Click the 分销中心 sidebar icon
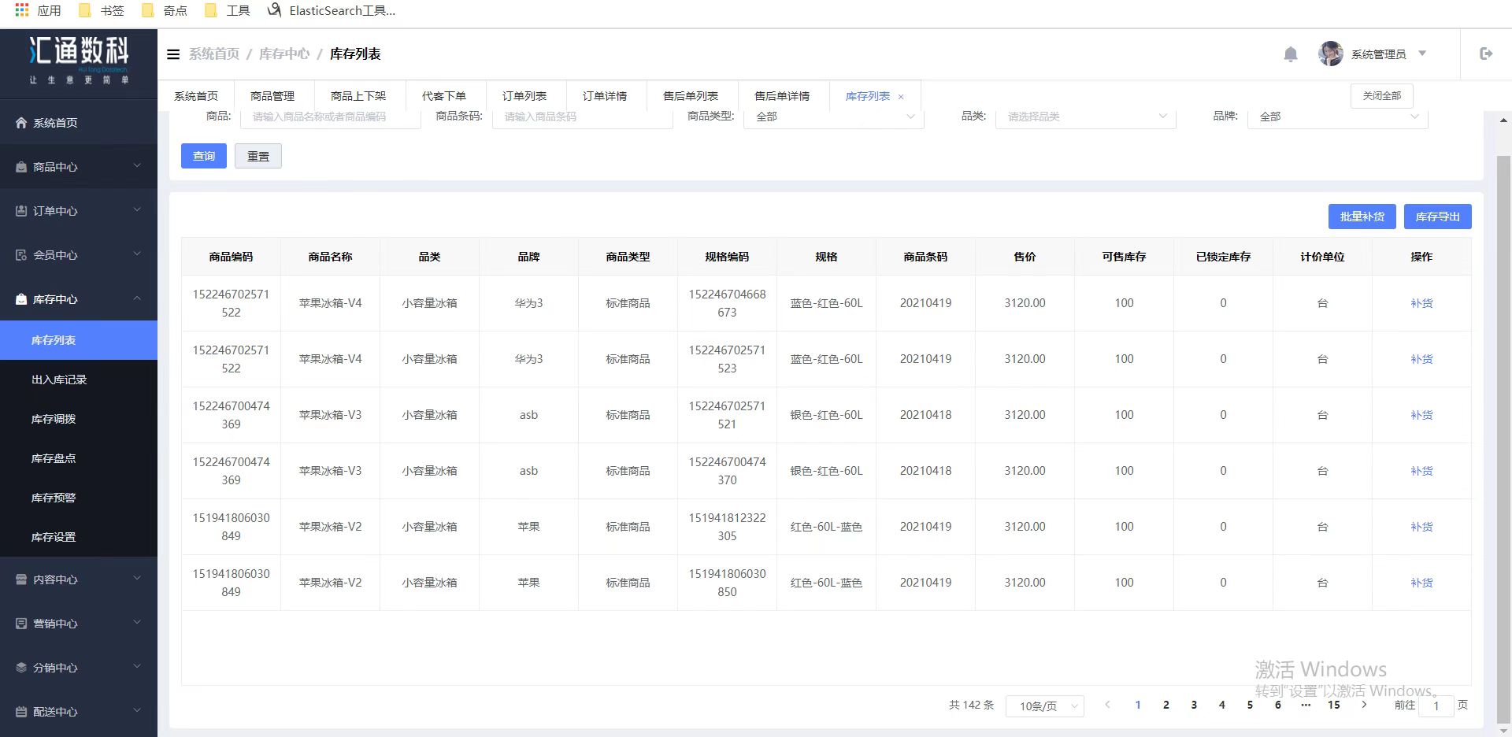The height and width of the screenshot is (737, 1512). click(21, 668)
